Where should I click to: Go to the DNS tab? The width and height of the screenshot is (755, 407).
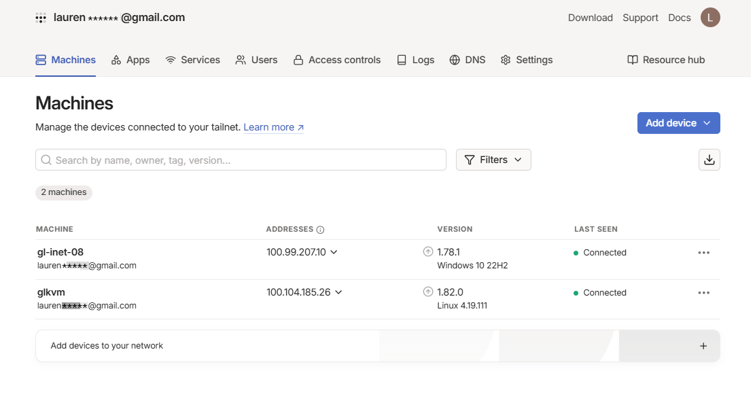coord(468,60)
